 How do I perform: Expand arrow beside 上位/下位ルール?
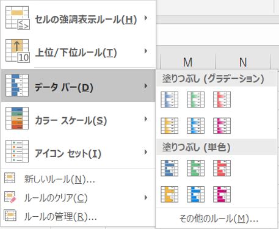pos(146,51)
